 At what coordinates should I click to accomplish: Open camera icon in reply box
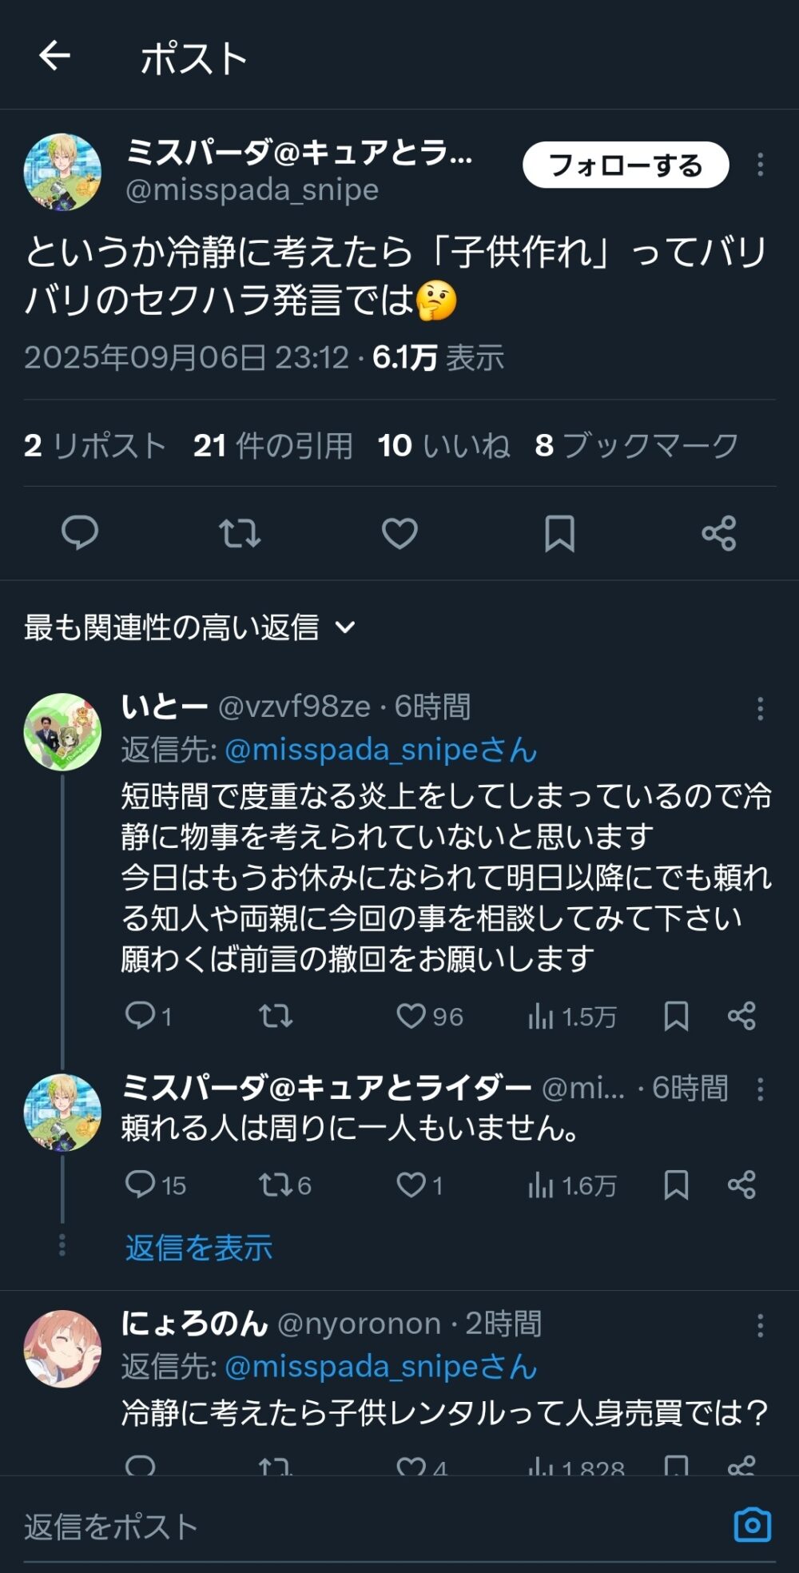pyautogui.click(x=752, y=1525)
